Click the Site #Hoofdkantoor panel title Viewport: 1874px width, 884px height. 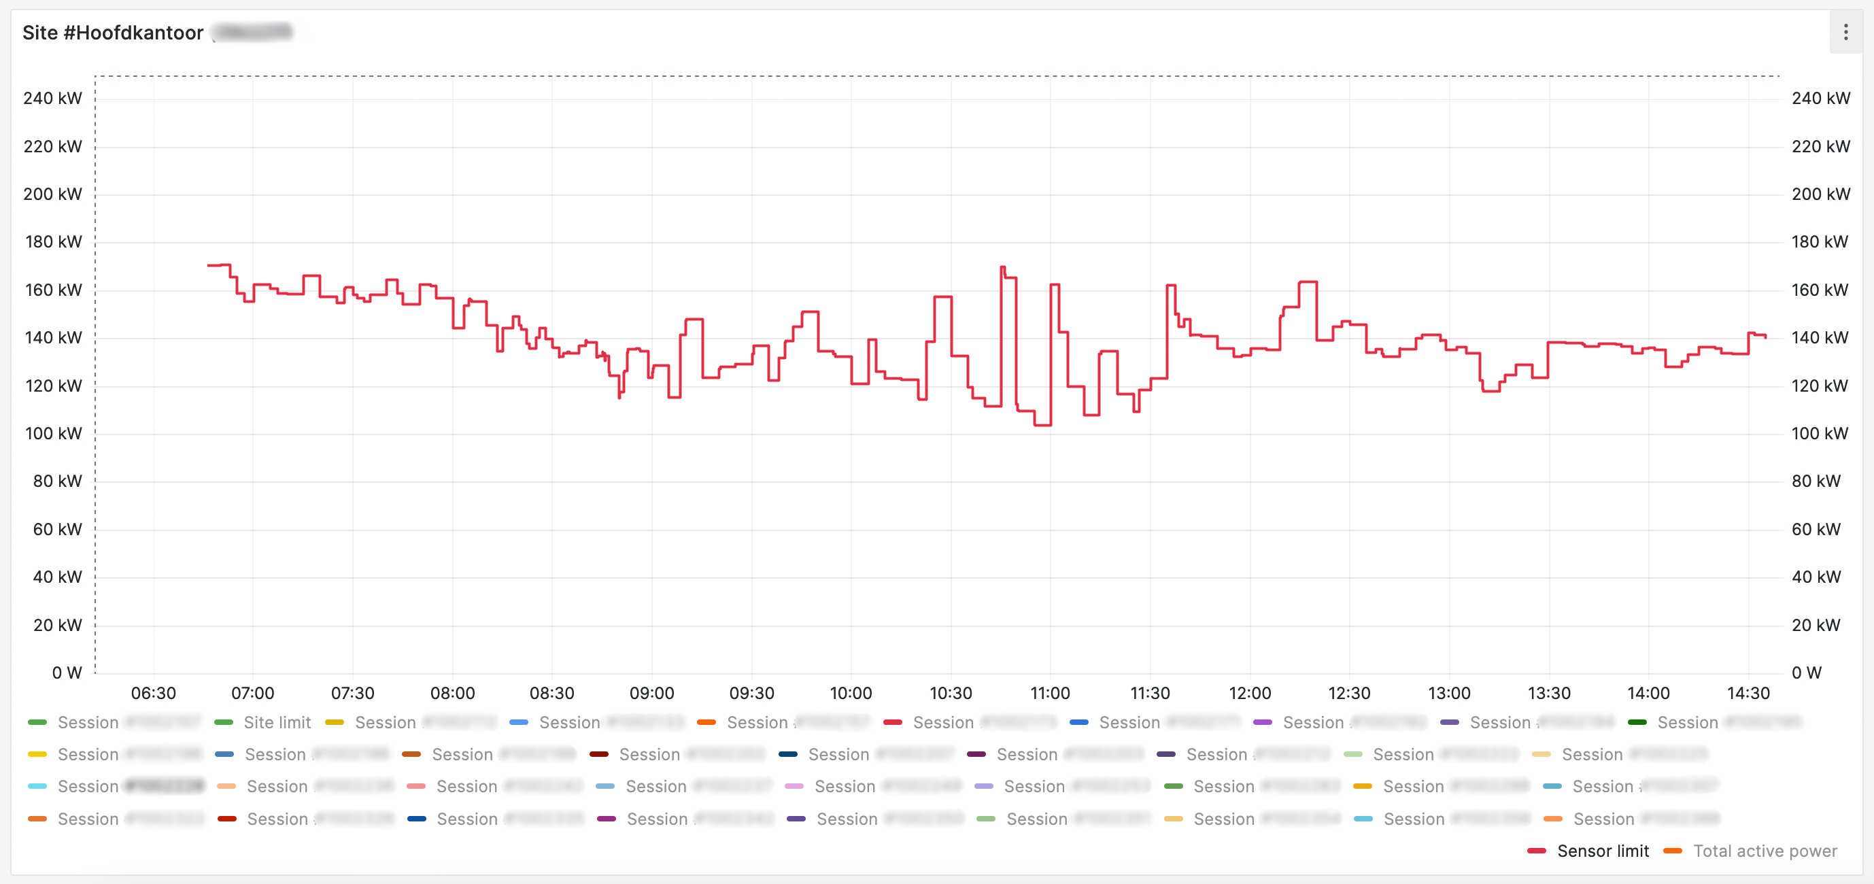point(113,33)
